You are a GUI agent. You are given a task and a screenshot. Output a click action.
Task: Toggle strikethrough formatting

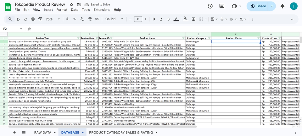169,19
